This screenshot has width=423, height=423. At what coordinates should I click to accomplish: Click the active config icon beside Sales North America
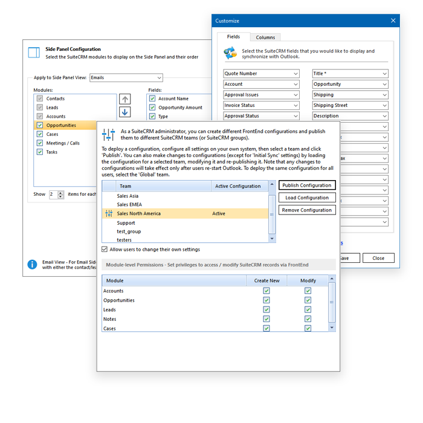109,213
